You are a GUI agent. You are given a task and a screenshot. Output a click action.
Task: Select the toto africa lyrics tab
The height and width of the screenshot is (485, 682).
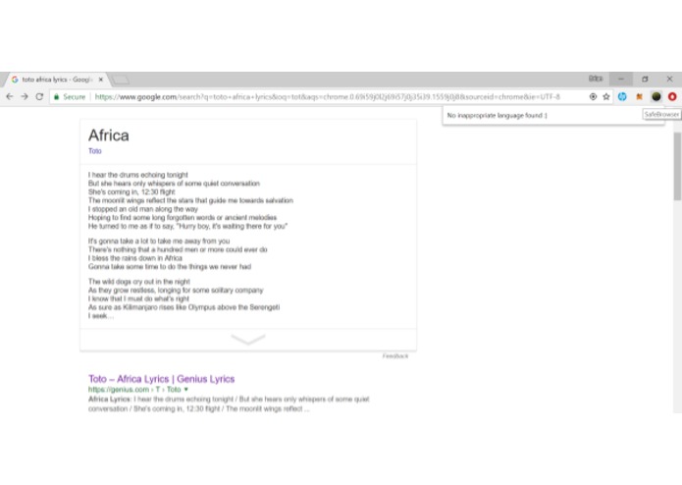tap(56, 80)
